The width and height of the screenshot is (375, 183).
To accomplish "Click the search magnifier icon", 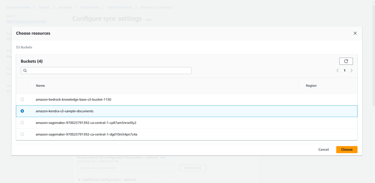I will pyautogui.click(x=25, y=70).
